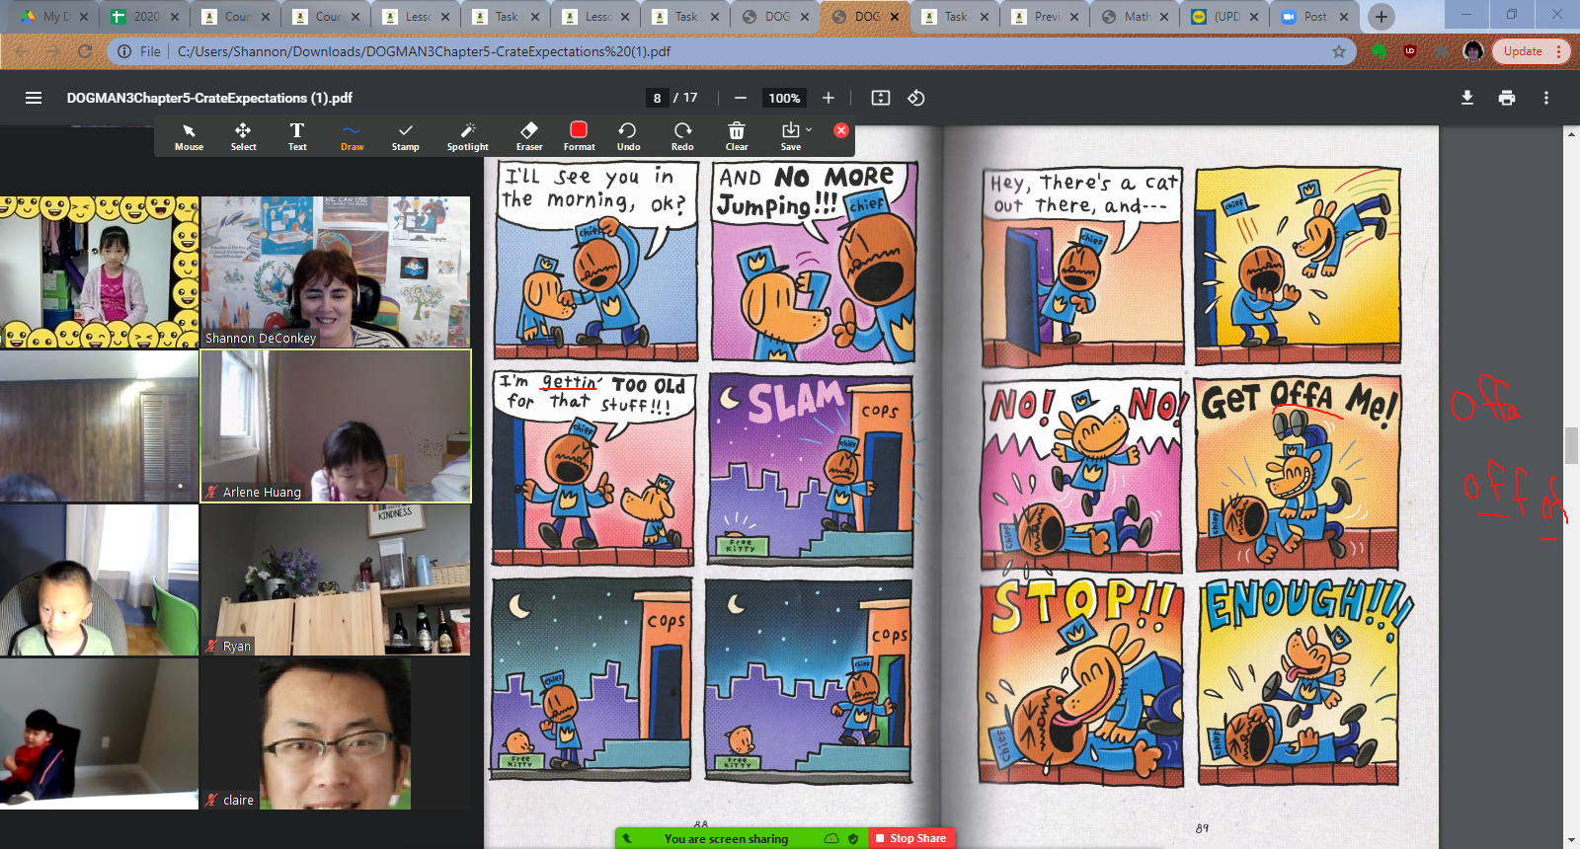Select Arlene Huang's video tile

click(336, 426)
